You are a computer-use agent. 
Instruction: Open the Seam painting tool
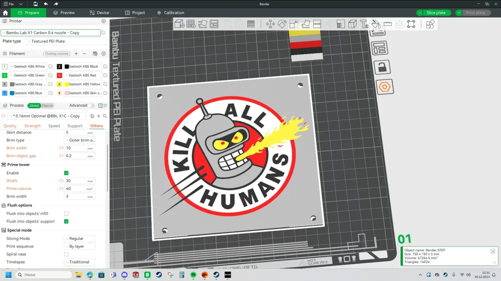[352, 24]
